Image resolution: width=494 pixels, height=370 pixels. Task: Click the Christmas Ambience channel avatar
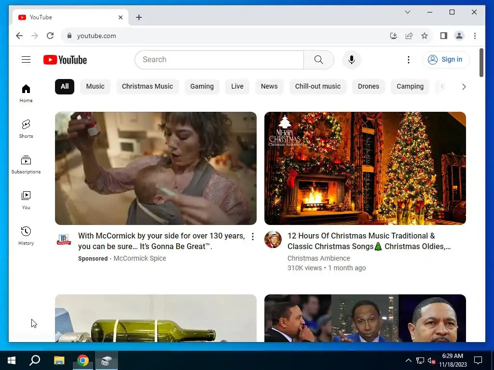click(273, 239)
